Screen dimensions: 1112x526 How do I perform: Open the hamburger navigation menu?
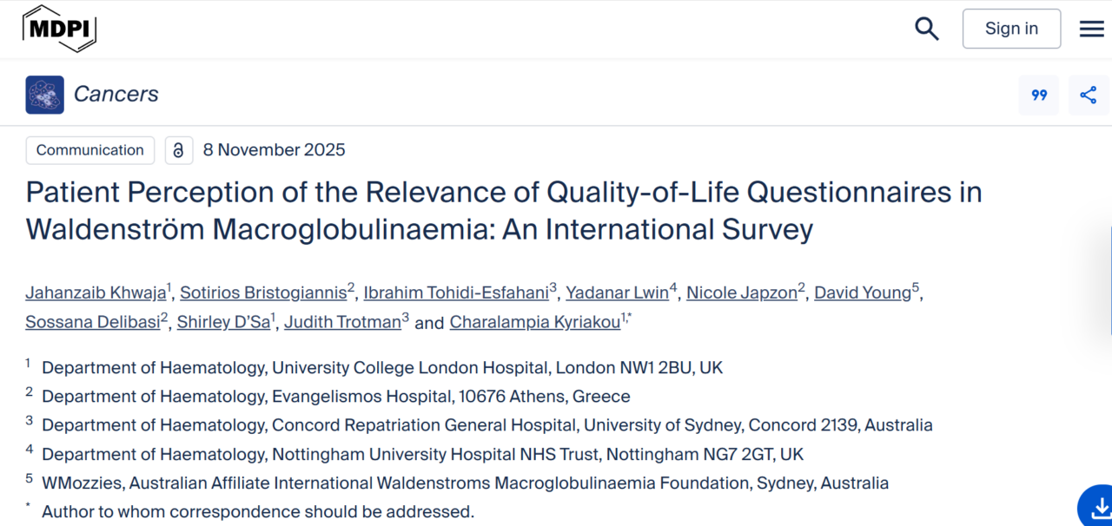(x=1091, y=28)
